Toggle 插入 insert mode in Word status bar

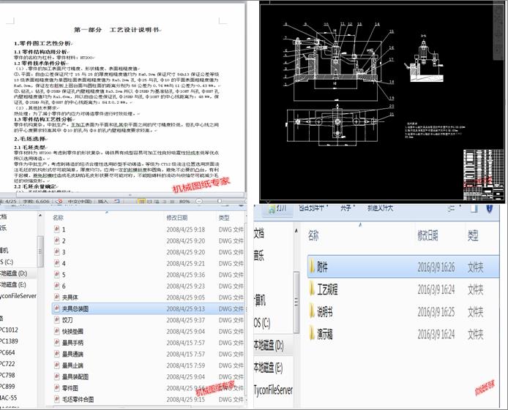coord(103,201)
